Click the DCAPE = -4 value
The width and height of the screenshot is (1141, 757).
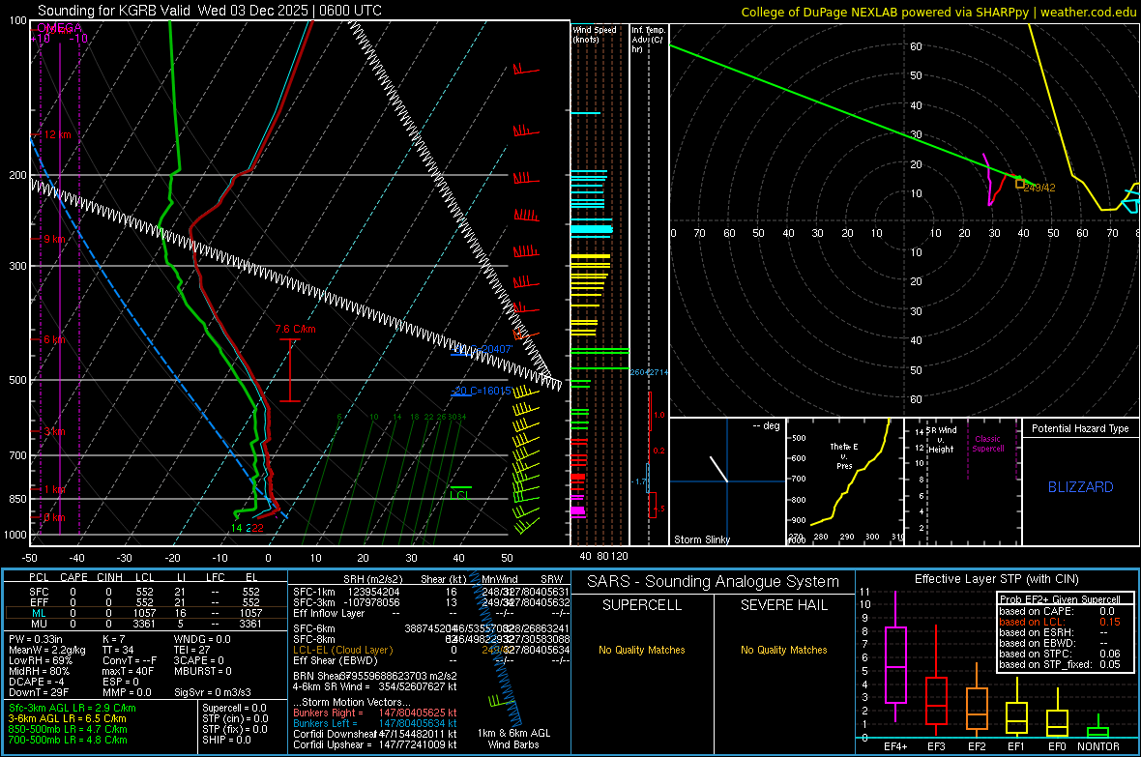pos(37,682)
